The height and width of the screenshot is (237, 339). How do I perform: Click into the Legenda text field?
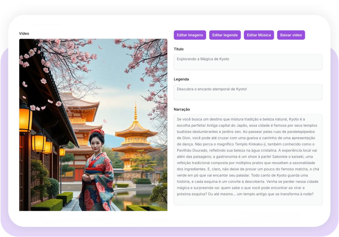[x=248, y=92]
